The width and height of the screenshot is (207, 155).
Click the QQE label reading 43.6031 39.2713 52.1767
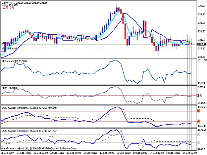pos(29,131)
